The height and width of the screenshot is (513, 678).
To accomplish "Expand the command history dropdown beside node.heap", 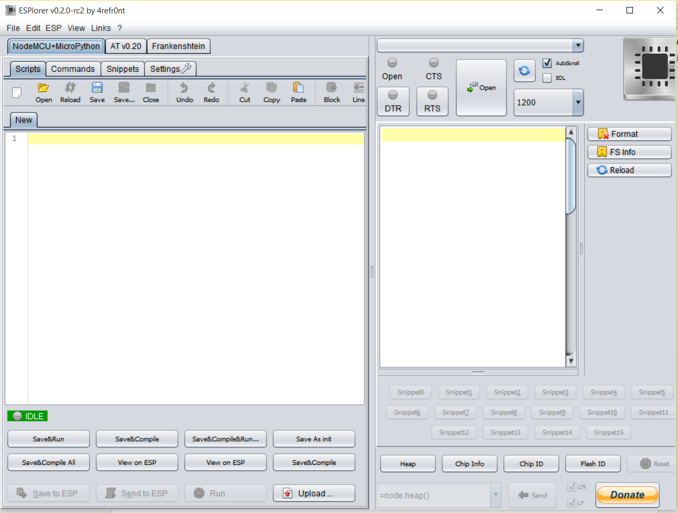I will tap(495, 495).
